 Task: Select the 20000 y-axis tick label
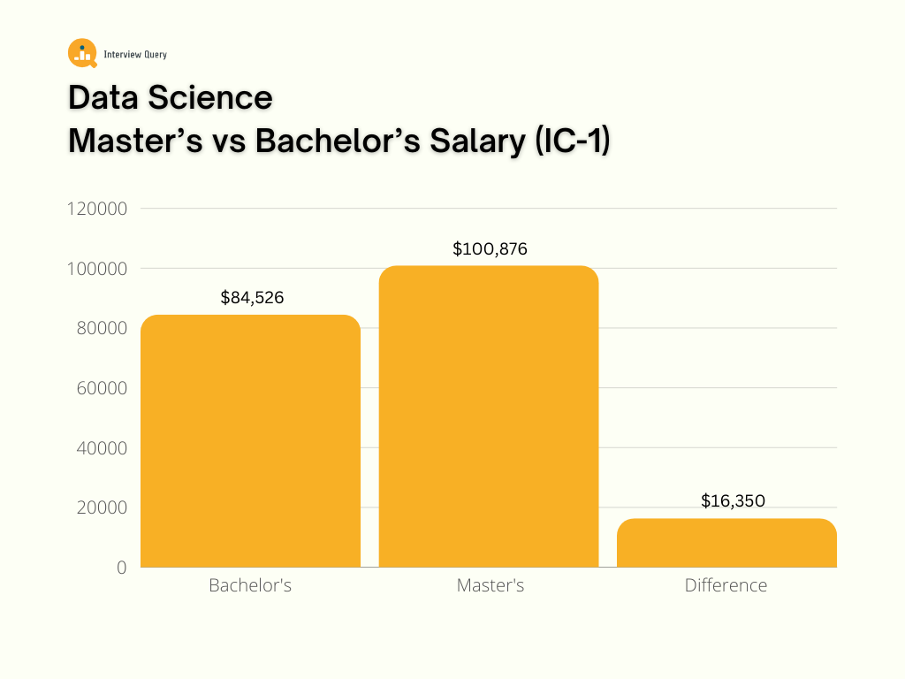(x=103, y=507)
